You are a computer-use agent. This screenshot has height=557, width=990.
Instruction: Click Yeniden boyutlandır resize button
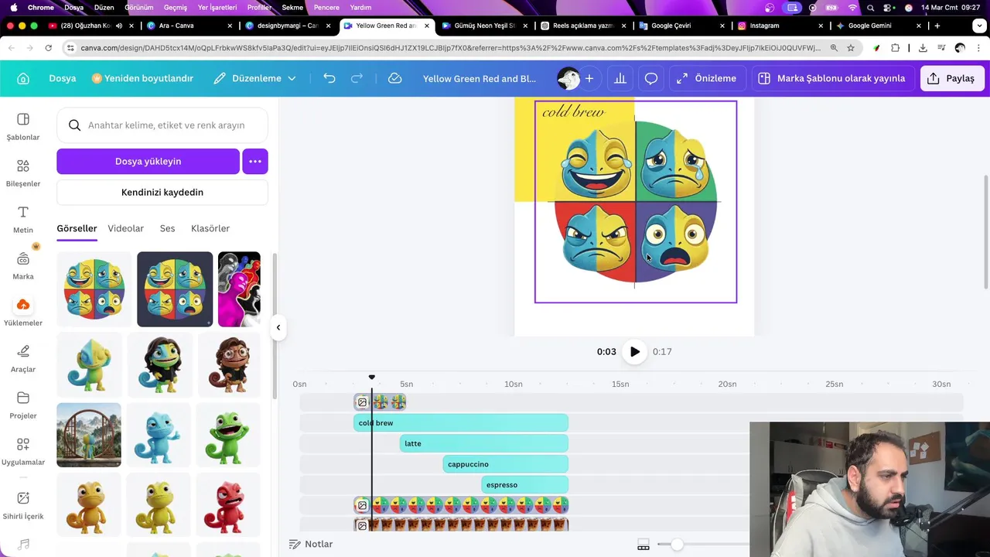click(142, 78)
